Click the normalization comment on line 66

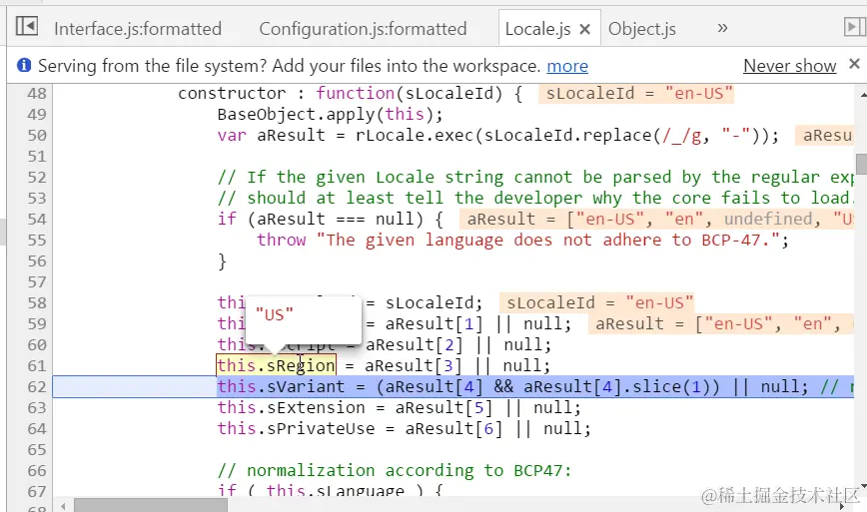coord(395,471)
